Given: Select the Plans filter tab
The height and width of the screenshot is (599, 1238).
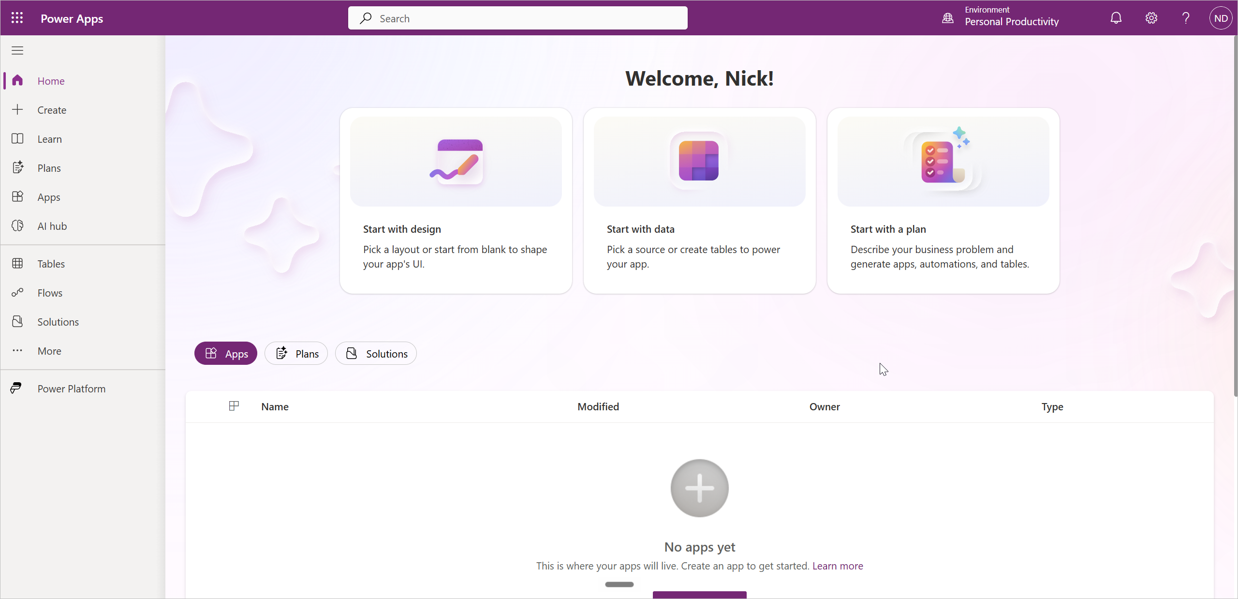Looking at the screenshot, I should pos(296,353).
